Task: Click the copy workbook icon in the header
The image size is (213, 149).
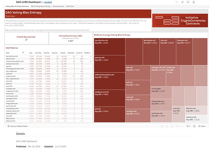Action: 176,2
